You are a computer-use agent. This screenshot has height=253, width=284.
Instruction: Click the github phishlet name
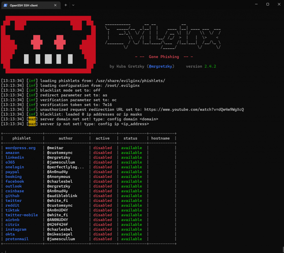point(12,196)
